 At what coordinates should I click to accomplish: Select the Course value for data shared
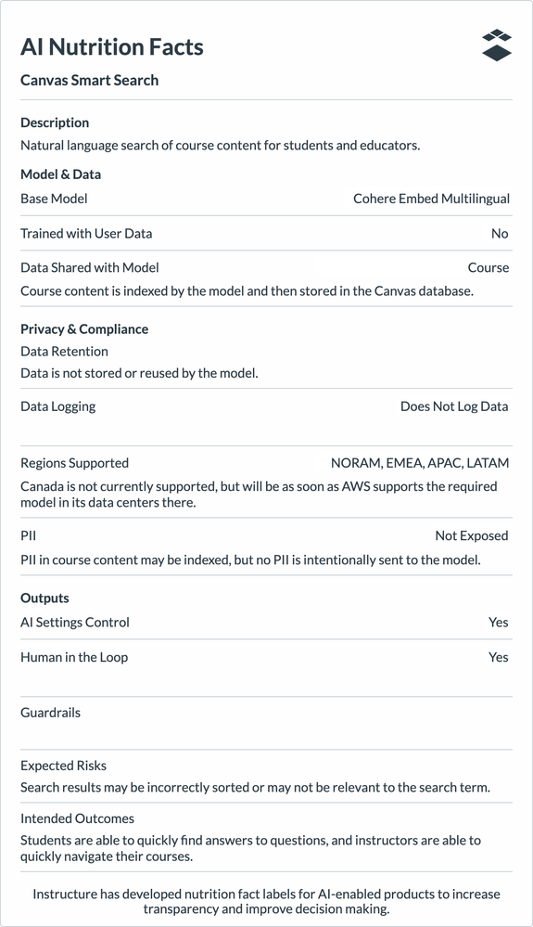pyautogui.click(x=489, y=268)
